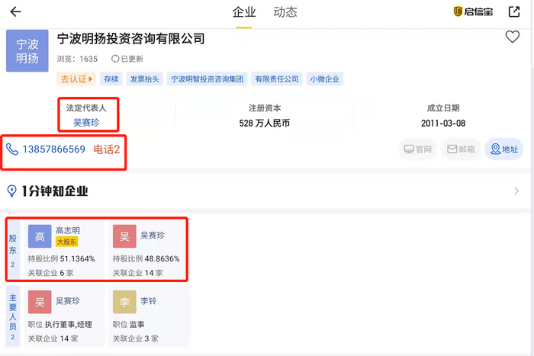
Task: Tap the 宁波明扬 company logo tile
Action: tap(27, 50)
